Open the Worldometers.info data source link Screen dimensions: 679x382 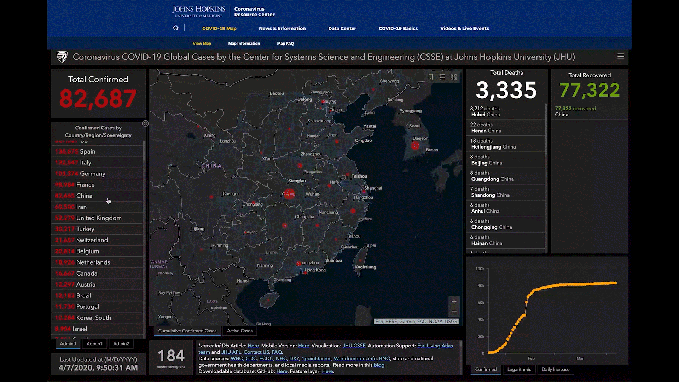point(355,358)
